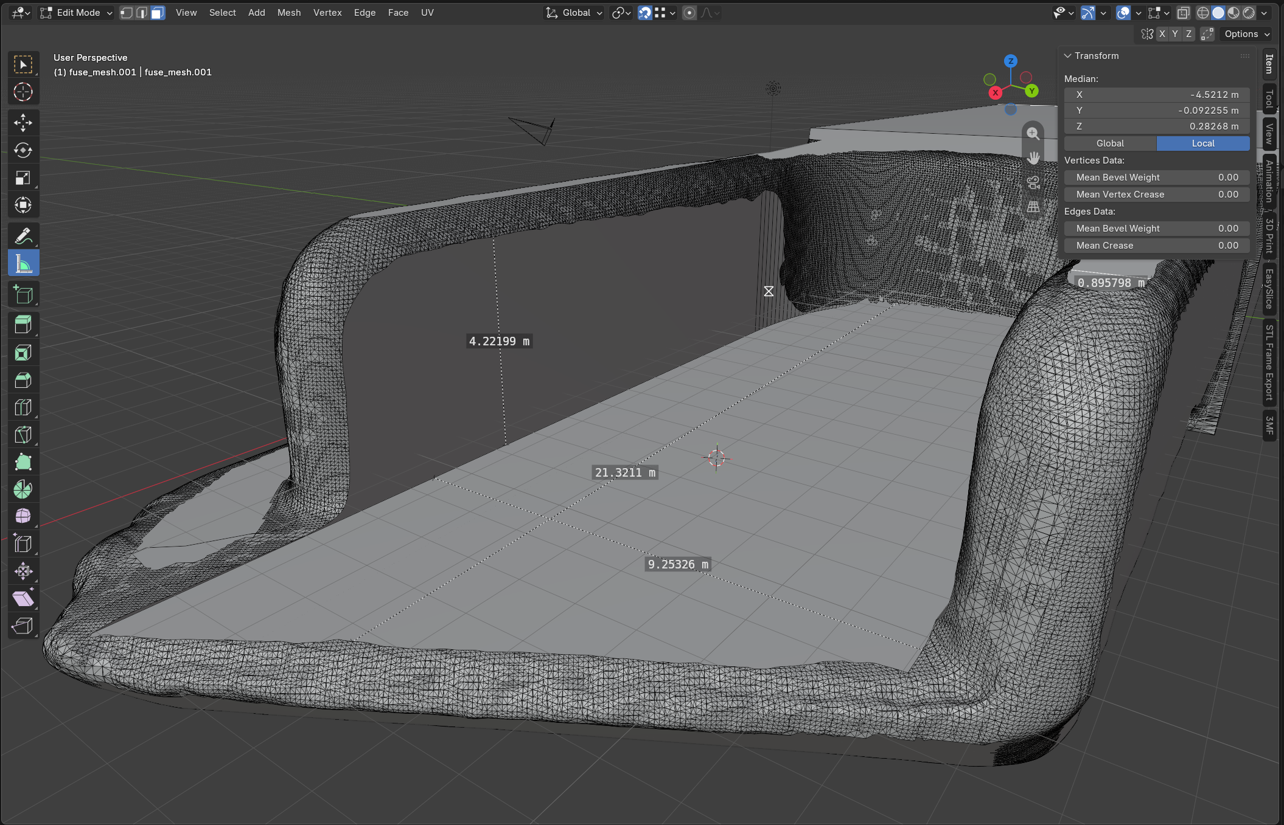Select the Add Cube tool

pos(23,295)
